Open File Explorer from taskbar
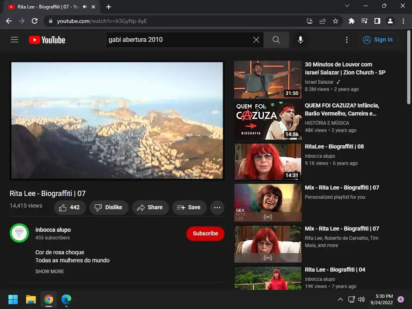412x309 pixels. (x=31, y=299)
